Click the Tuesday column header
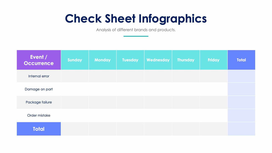 [130, 60]
